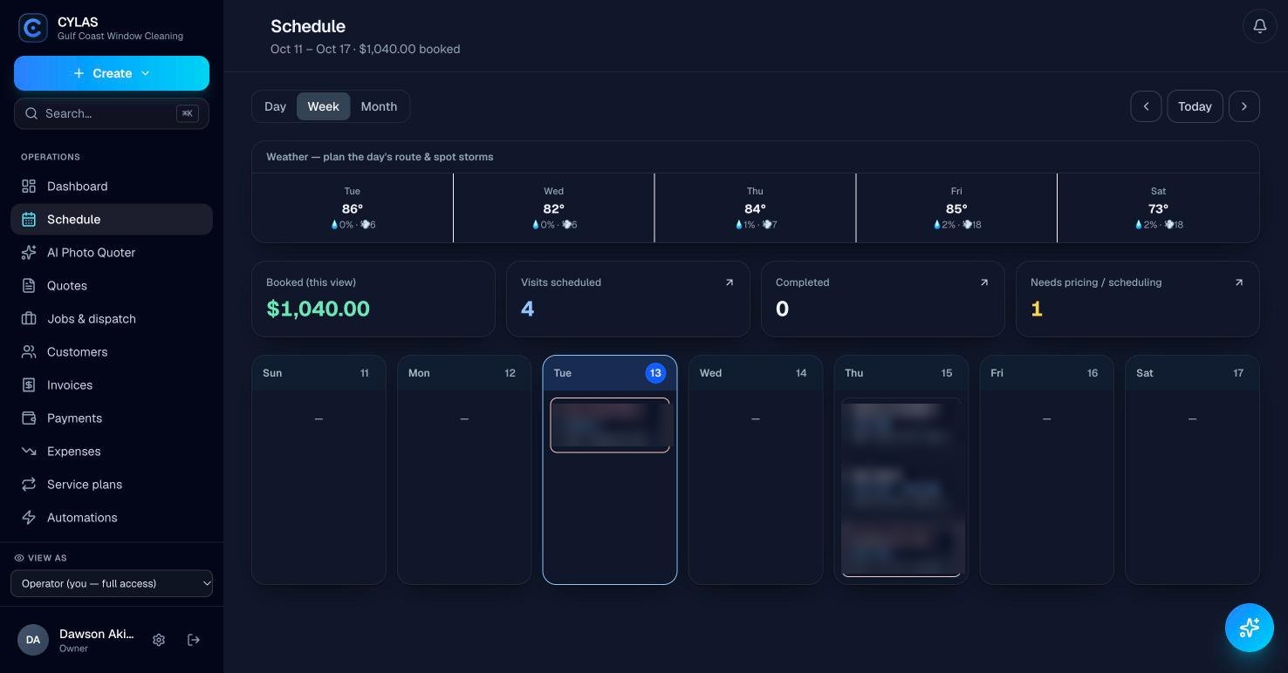This screenshot has height=673, width=1288.
Task: Select the Tue 13 day header
Action: [x=610, y=373]
